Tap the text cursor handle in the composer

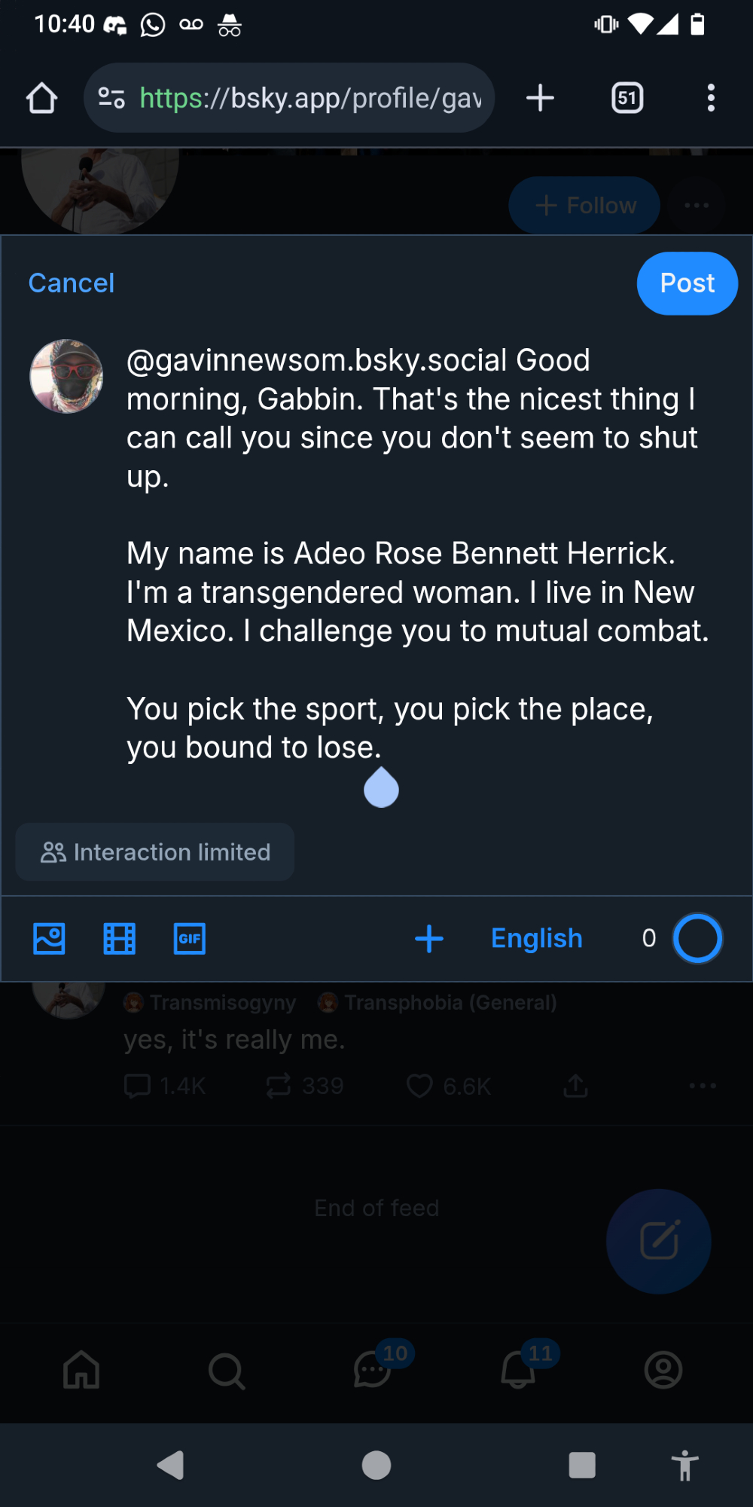[381, 789]
